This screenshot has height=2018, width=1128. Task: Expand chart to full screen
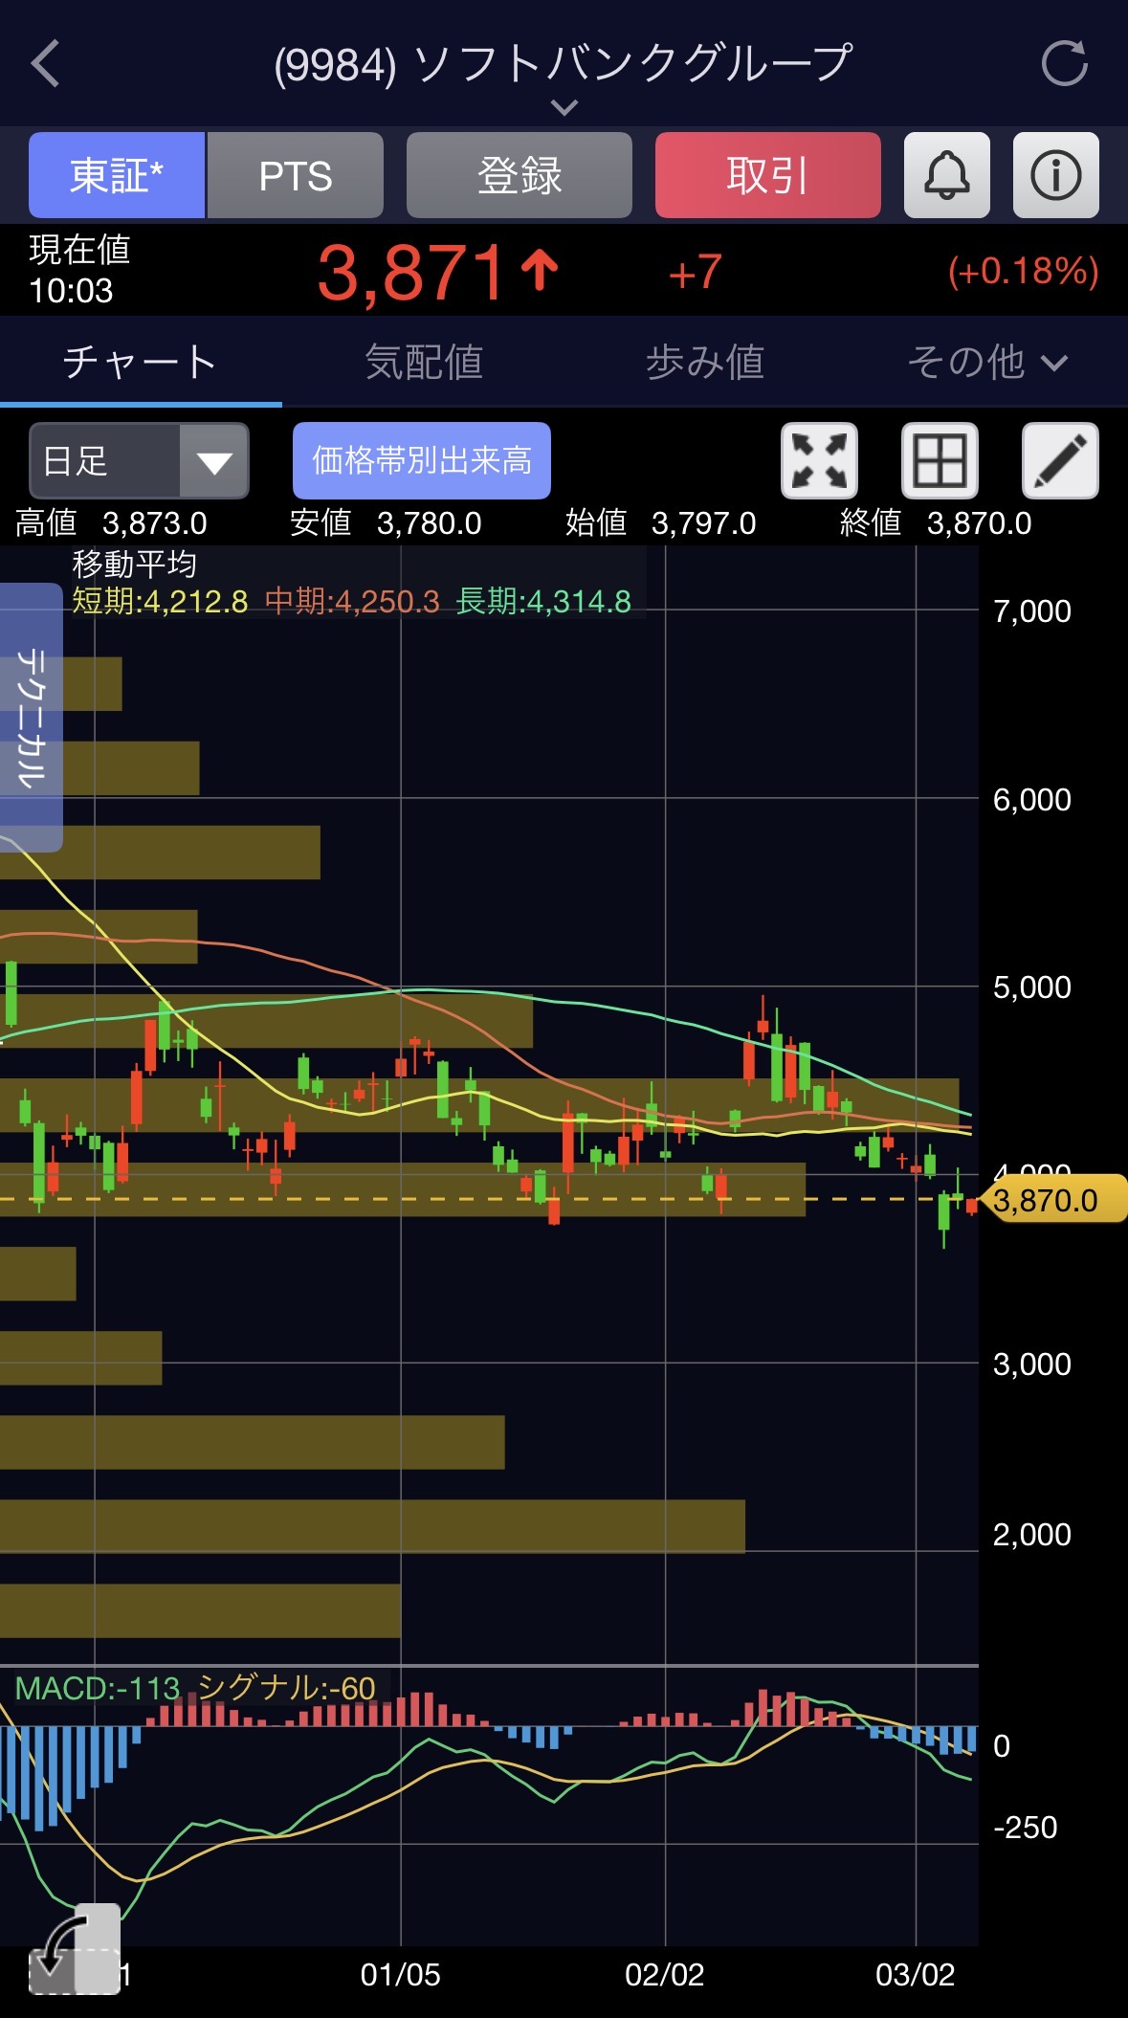click(x=819, y=461)
